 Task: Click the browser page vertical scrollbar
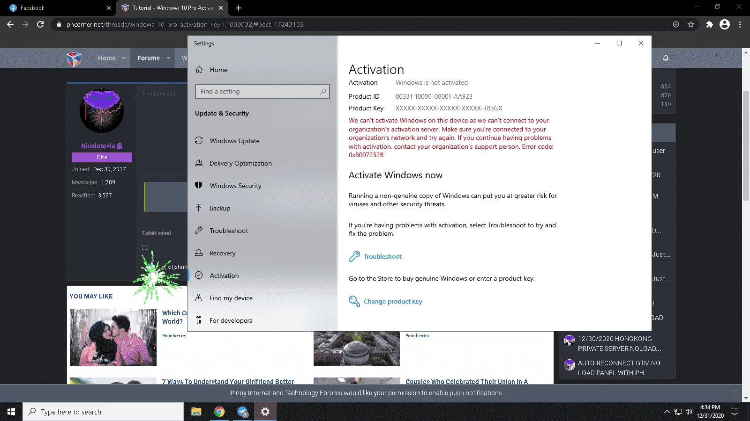tap(746, 145)
